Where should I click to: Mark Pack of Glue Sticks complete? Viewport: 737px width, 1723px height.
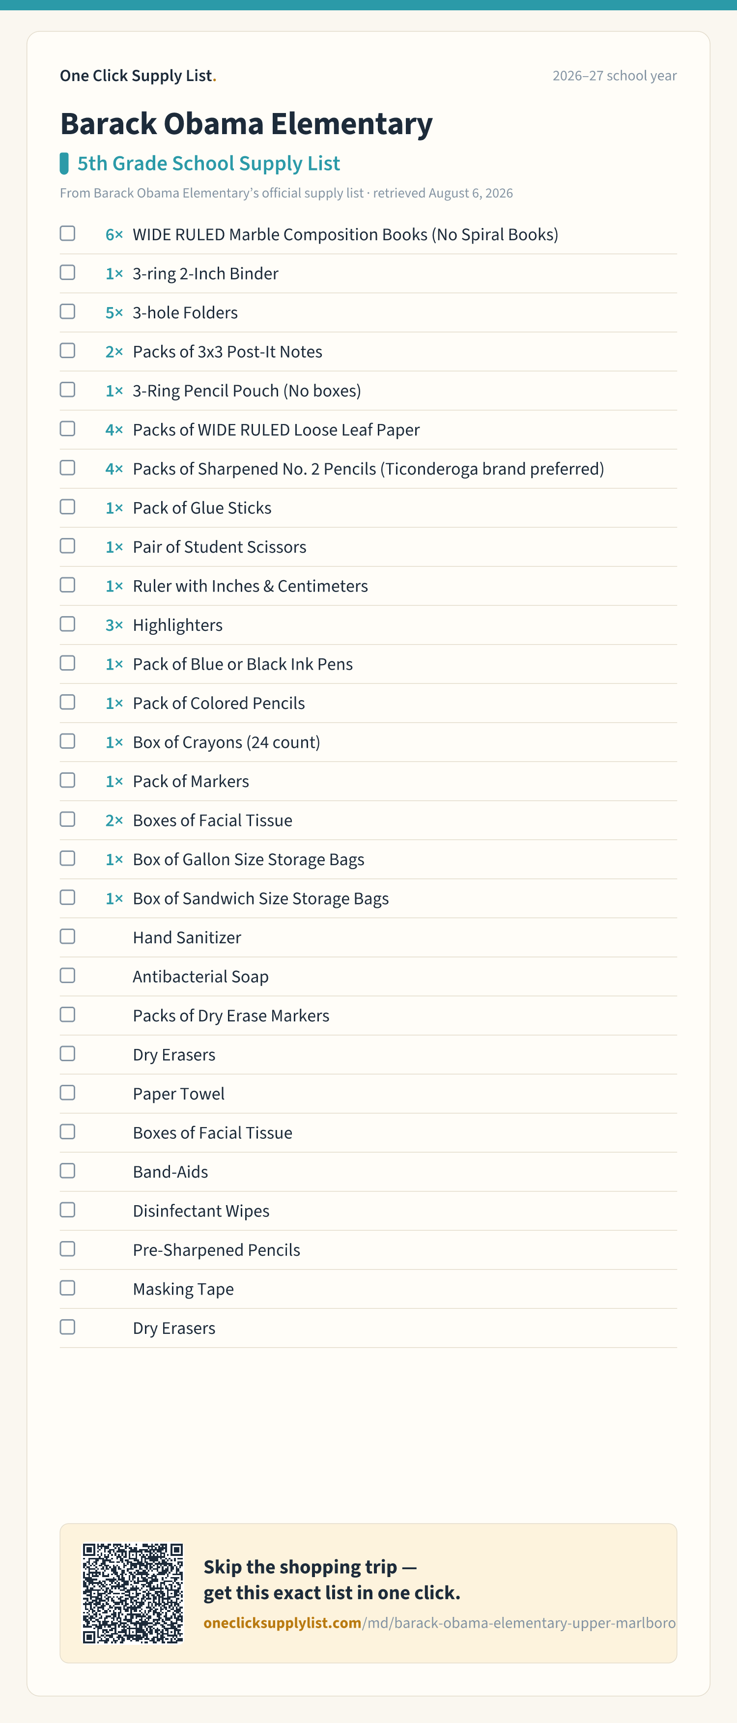click(67, 507)
